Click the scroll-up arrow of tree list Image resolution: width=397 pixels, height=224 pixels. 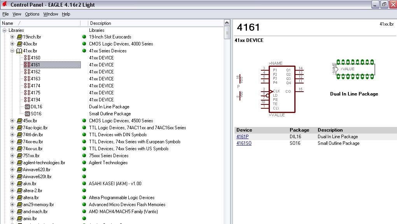(x=227, y=23)
